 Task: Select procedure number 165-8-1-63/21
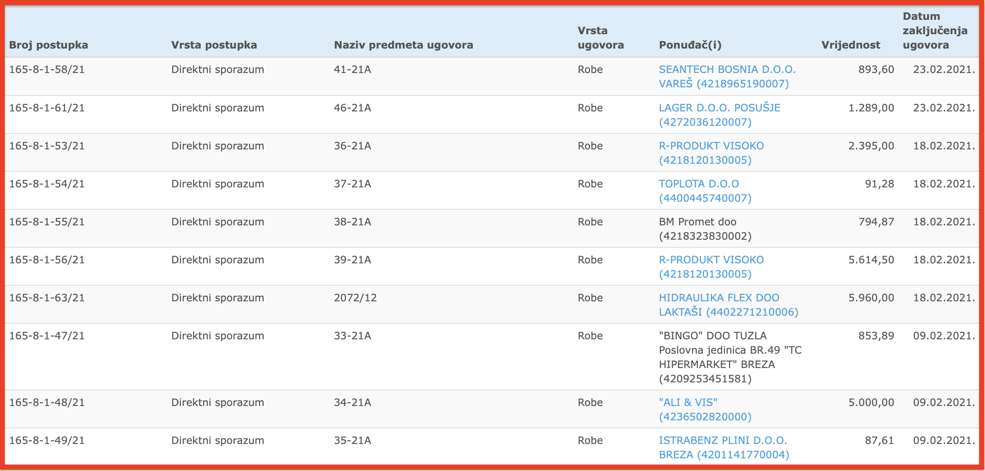tap(47, 298)
